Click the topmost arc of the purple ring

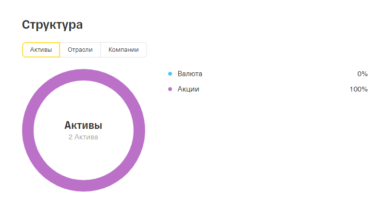click(x=84, y=75)
